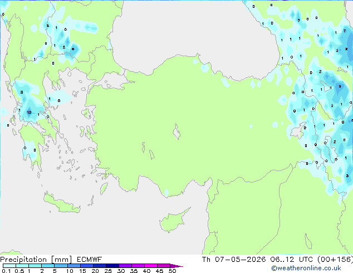The height and width of the screenshot is (273, 353).
Task: Click the Precipitation [mm] title text
Action: click(36, 260)
